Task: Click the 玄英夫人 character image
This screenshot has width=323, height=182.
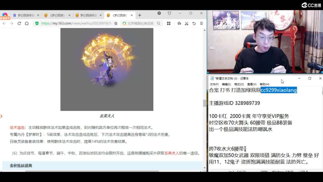Action: click(x=107, y=69)
